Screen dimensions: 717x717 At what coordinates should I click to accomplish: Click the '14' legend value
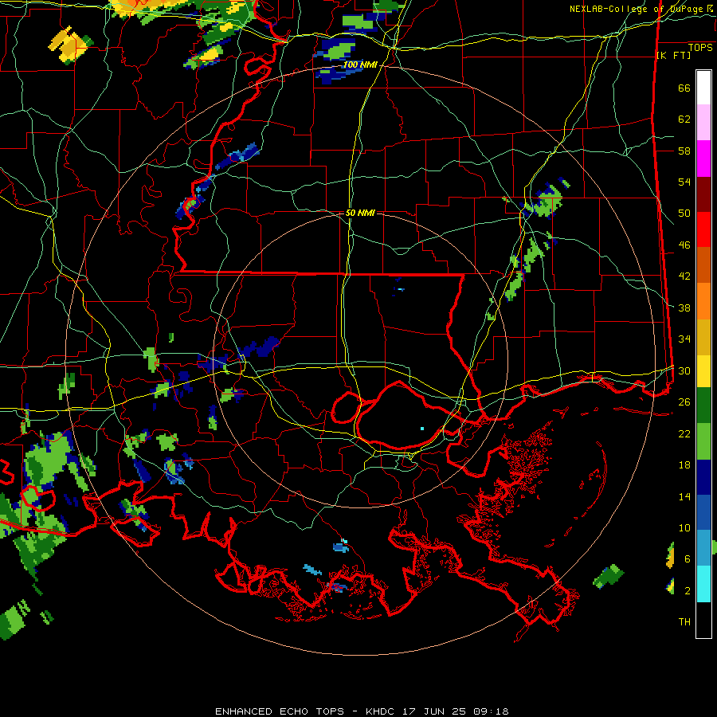(684, 496)
